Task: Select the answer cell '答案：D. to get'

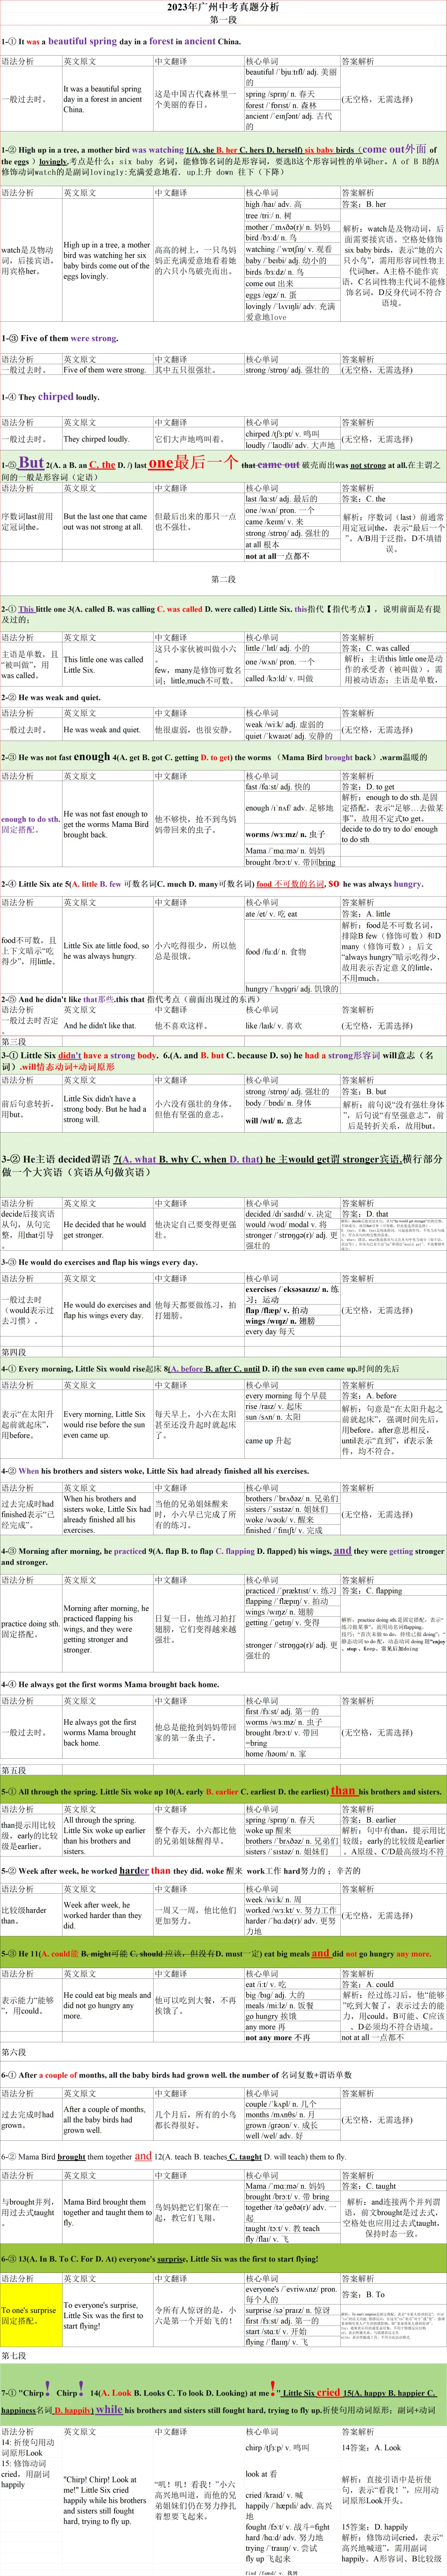Action: pyautogui.click(x=368, y=787)
